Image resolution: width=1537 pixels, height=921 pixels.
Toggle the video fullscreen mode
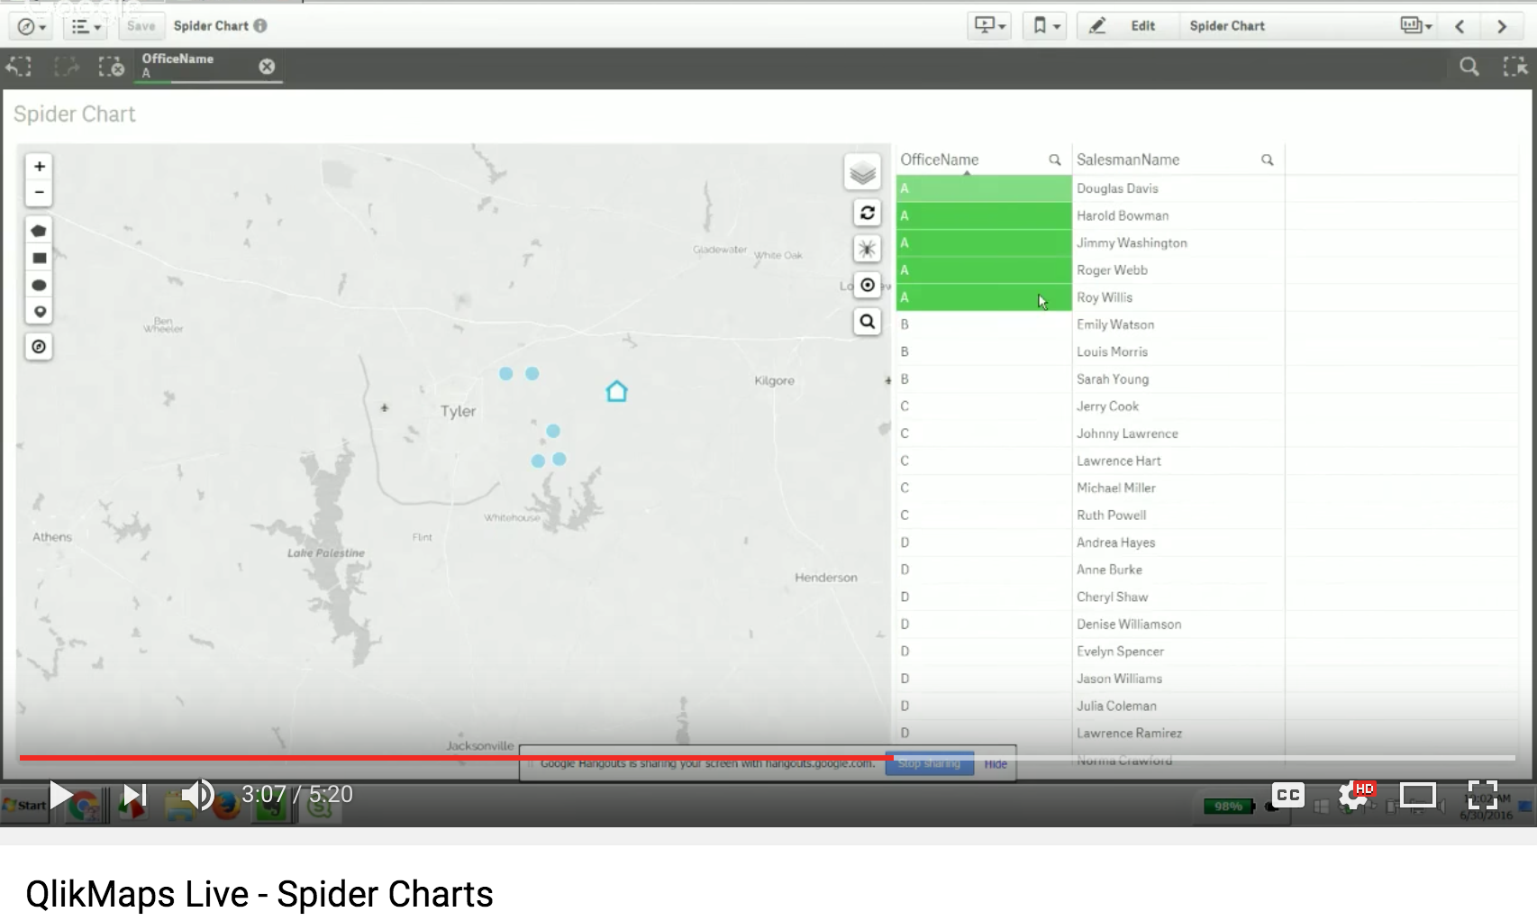(x=1482, y=795)
